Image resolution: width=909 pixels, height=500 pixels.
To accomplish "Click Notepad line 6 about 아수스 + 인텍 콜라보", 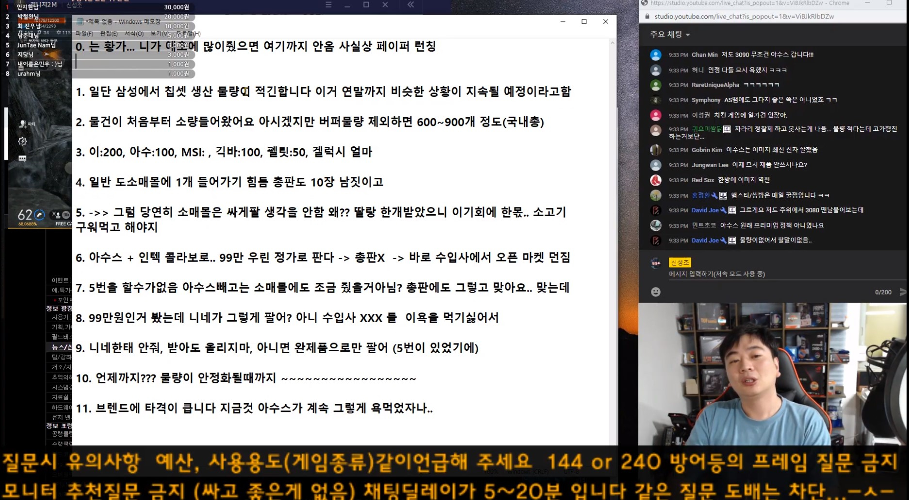I will click(323, 257).
